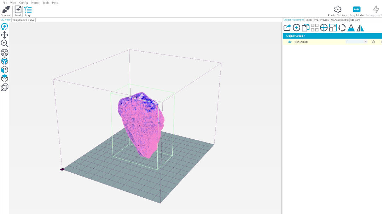Switch to front-face cube view
Image resolution: width=382 pixels, height=214 pixels.
tap(5, 70)
